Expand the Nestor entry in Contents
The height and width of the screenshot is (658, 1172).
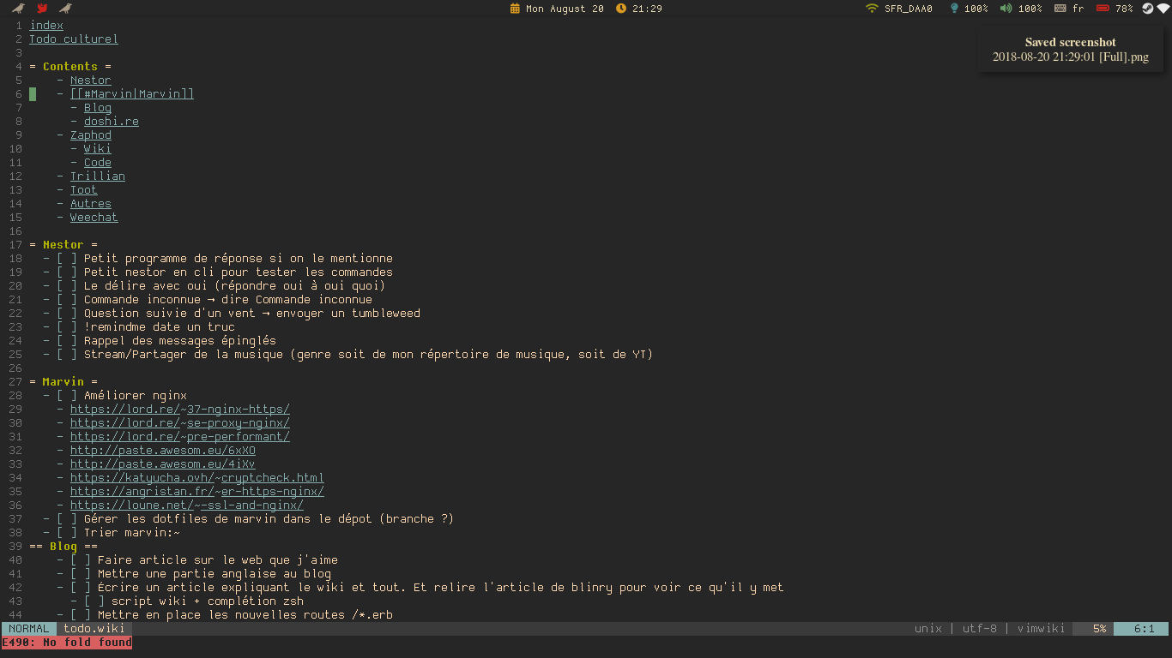(90, 80)
